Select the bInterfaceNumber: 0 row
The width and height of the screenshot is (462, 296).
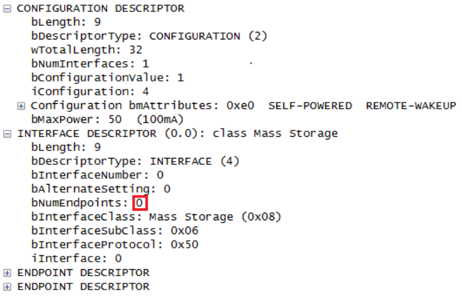(x=97, y=175)
